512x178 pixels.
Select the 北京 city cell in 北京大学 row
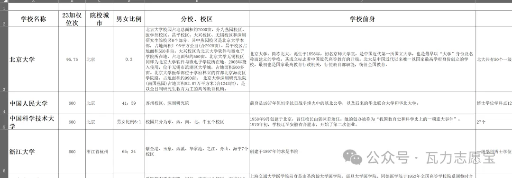[99, 59]
